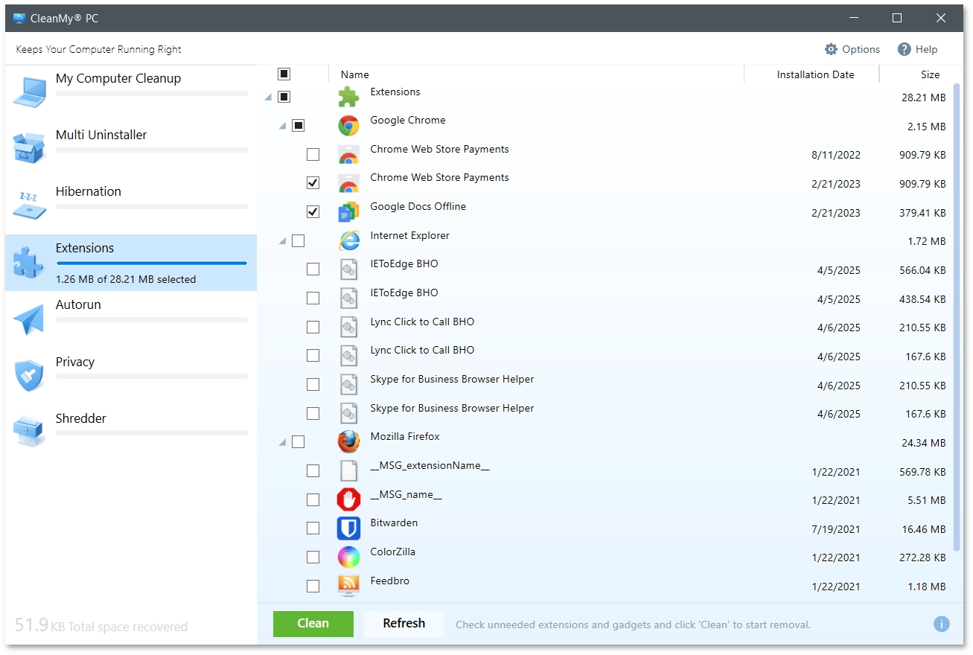
Task: Open the Multi Uninstaller section
Action: click(x=131, y=149)
